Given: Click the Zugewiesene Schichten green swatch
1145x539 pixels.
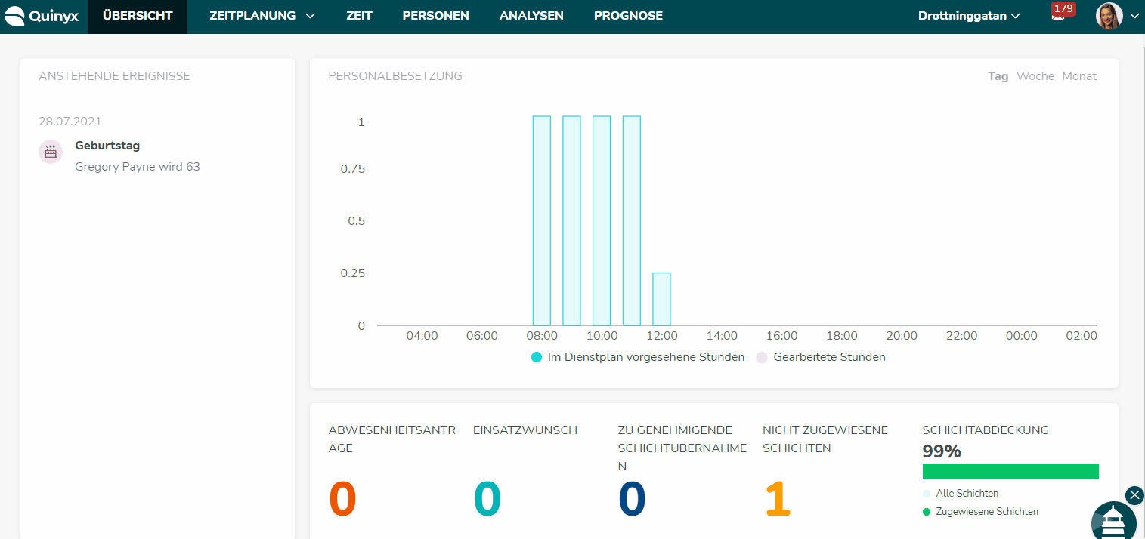Looking at the screenshot, I should pyautogui.click(x=927, y=512).
